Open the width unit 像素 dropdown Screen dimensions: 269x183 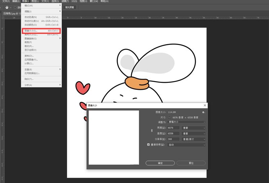point(193,128)
